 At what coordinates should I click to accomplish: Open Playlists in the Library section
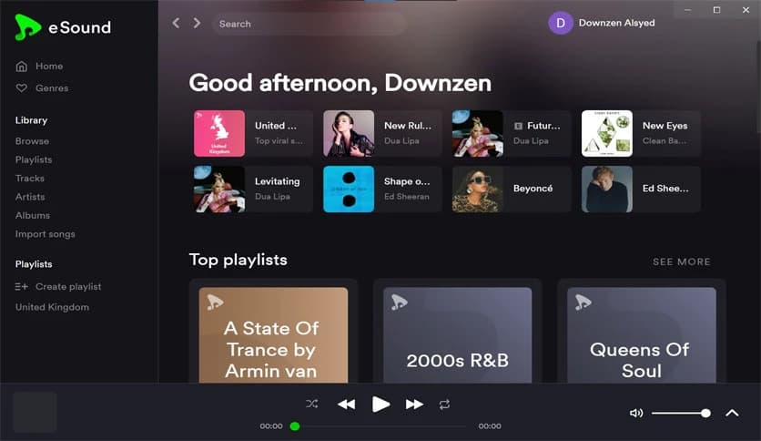click(x=34, y=159)
